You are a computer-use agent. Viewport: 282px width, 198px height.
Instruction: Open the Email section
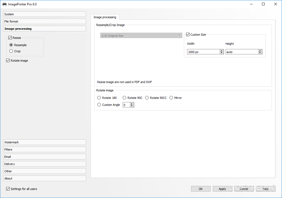pyautogui.click(x=45, y=156)
